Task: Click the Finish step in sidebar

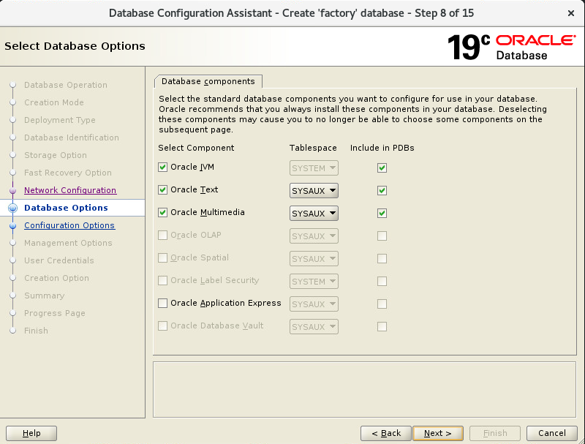Action: pos(36,331)
